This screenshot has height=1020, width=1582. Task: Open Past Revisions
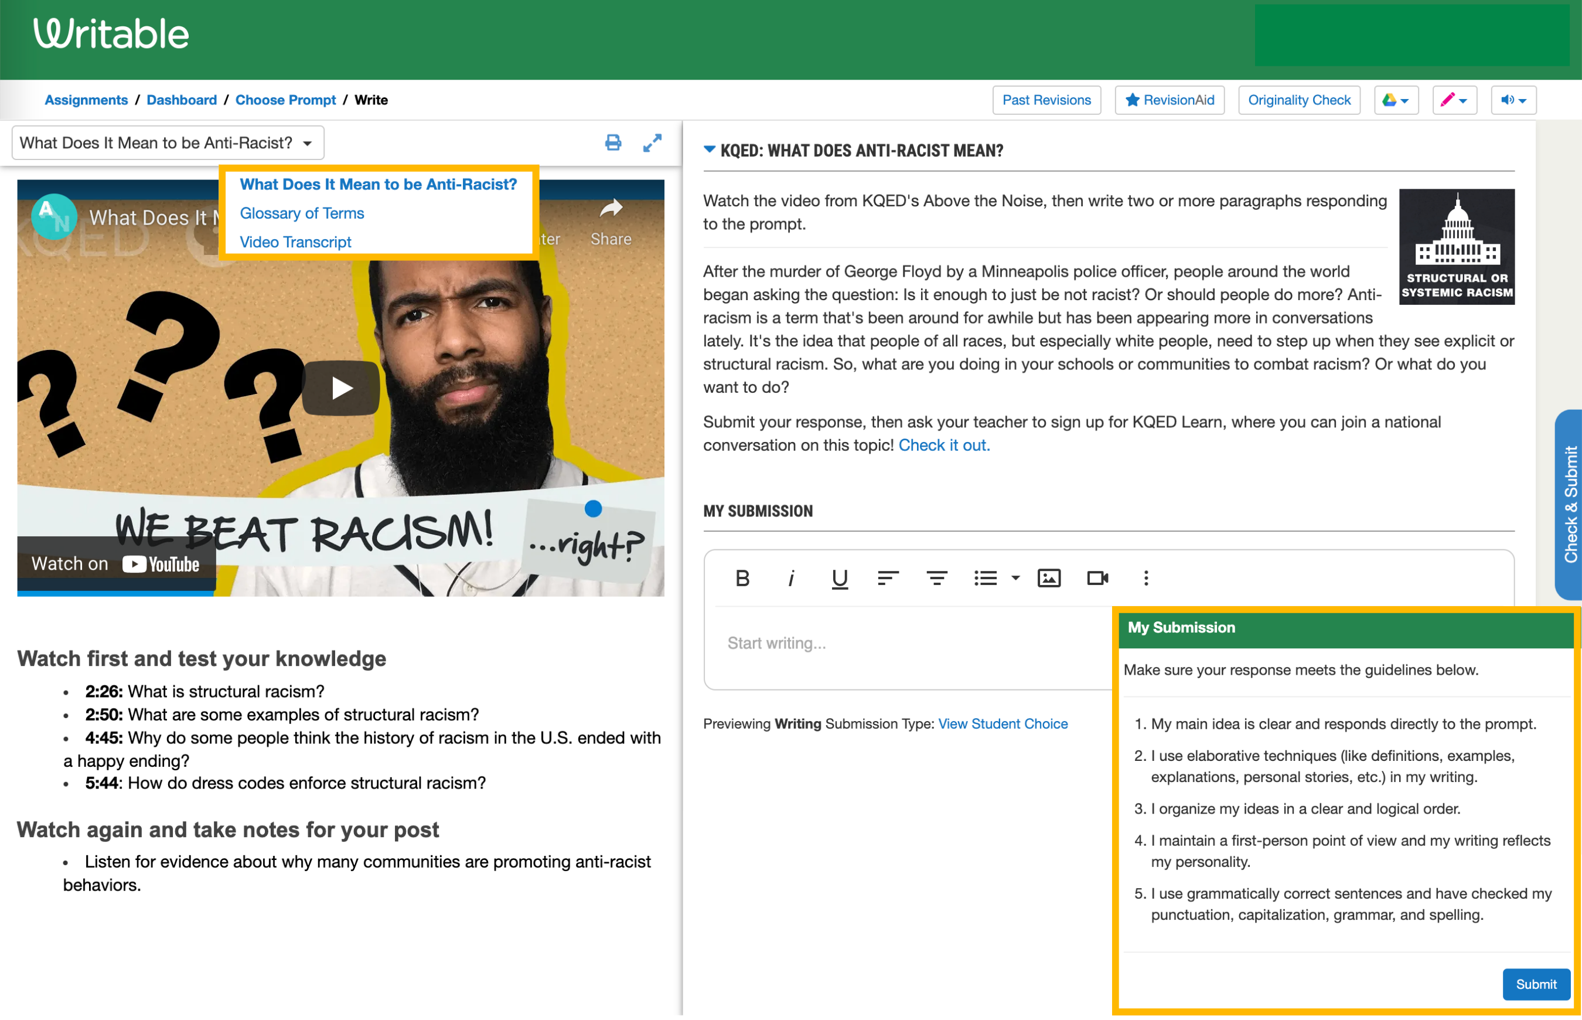click(x=1046, y=100)
